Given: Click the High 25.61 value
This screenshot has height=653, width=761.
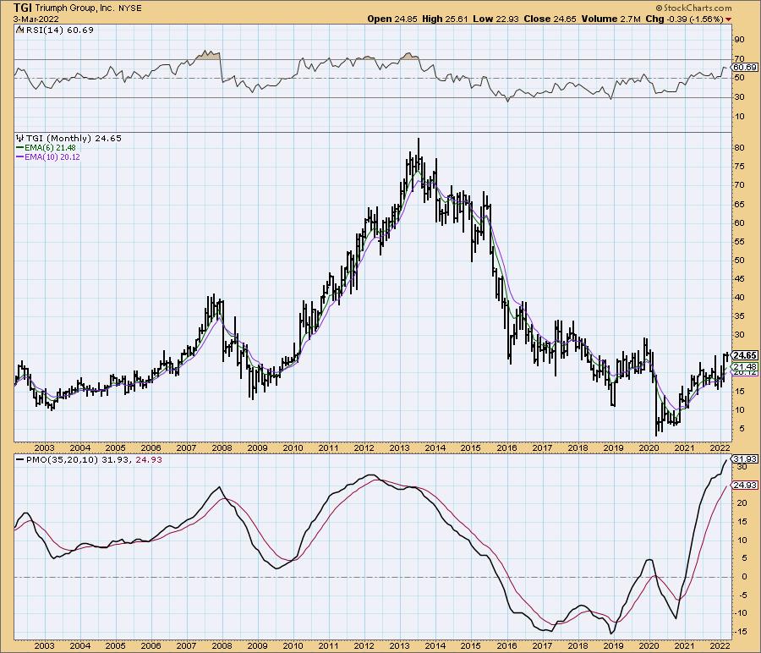Looking at the screenshot, I should tap(445, 19).
